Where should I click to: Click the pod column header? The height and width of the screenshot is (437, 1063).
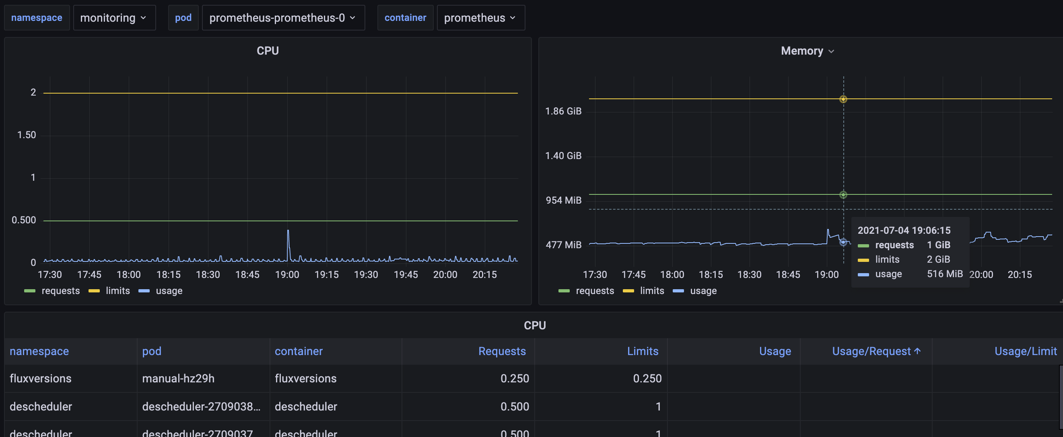(151, 351)
